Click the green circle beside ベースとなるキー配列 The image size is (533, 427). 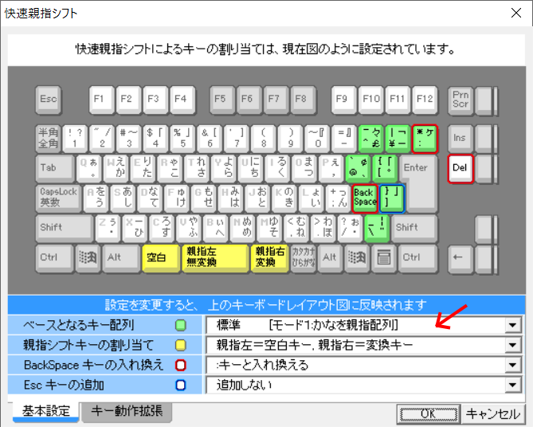pos(180,326)
